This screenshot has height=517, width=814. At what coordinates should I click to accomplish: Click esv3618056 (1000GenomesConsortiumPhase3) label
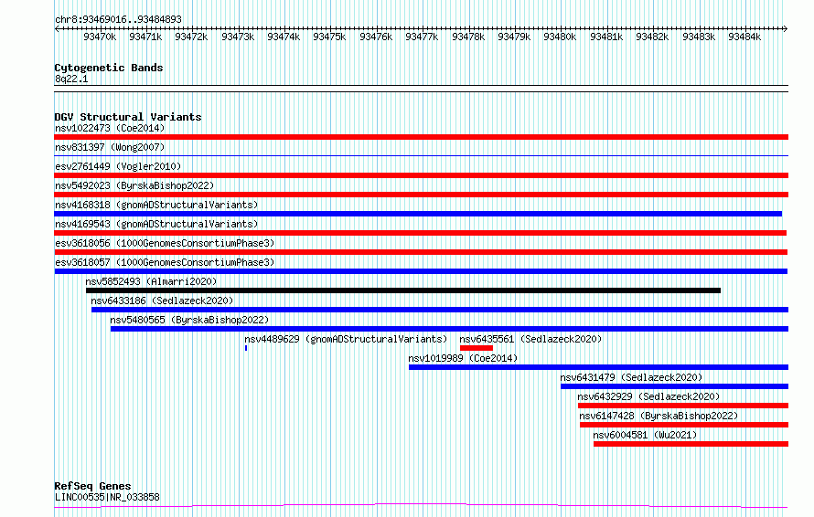165,243
